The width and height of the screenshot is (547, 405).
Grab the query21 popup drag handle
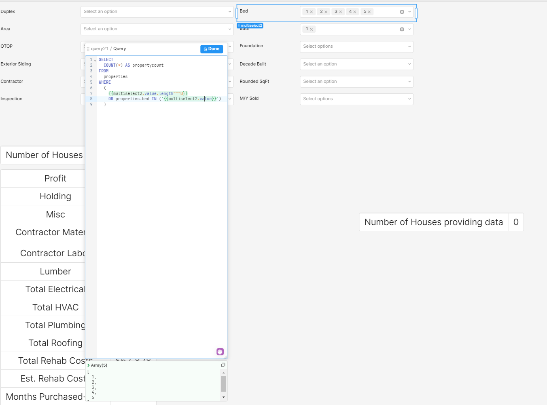[x=88, y=49]
